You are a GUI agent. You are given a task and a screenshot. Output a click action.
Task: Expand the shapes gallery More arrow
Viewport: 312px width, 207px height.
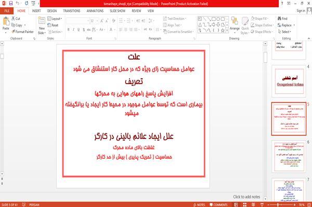click(227, 31)
